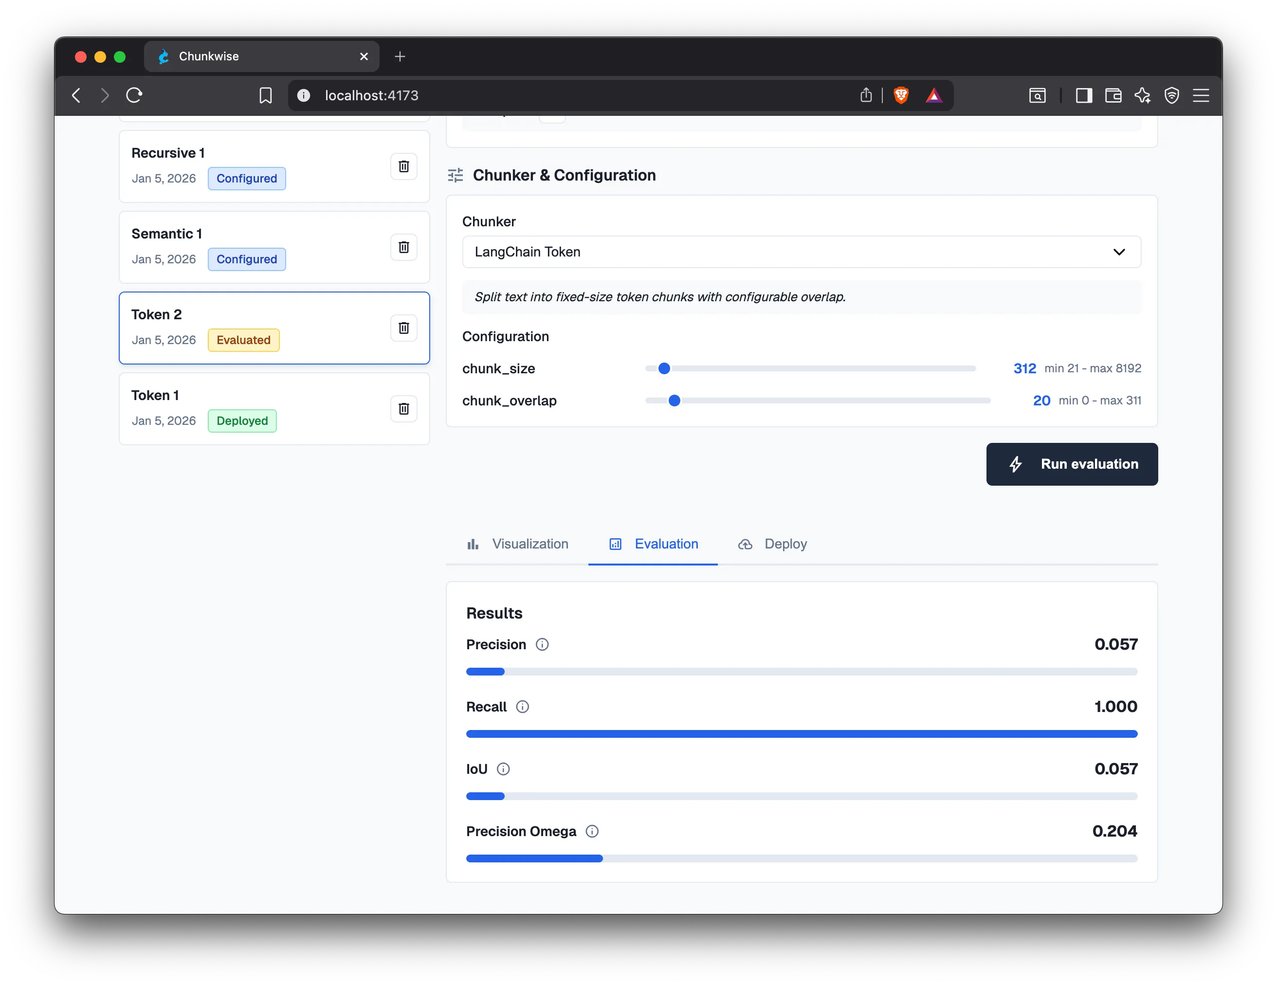Open a new browser tab
The image size is (1277, 986).
click(x=400, y=56)
